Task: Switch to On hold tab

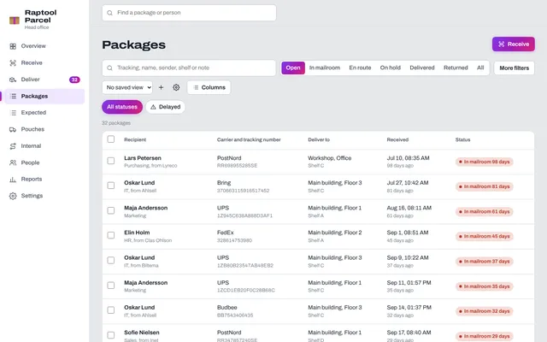Action: coord(391,68)
